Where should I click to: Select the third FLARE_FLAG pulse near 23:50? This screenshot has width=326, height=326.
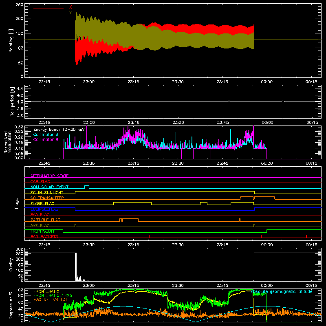(242, 203)
